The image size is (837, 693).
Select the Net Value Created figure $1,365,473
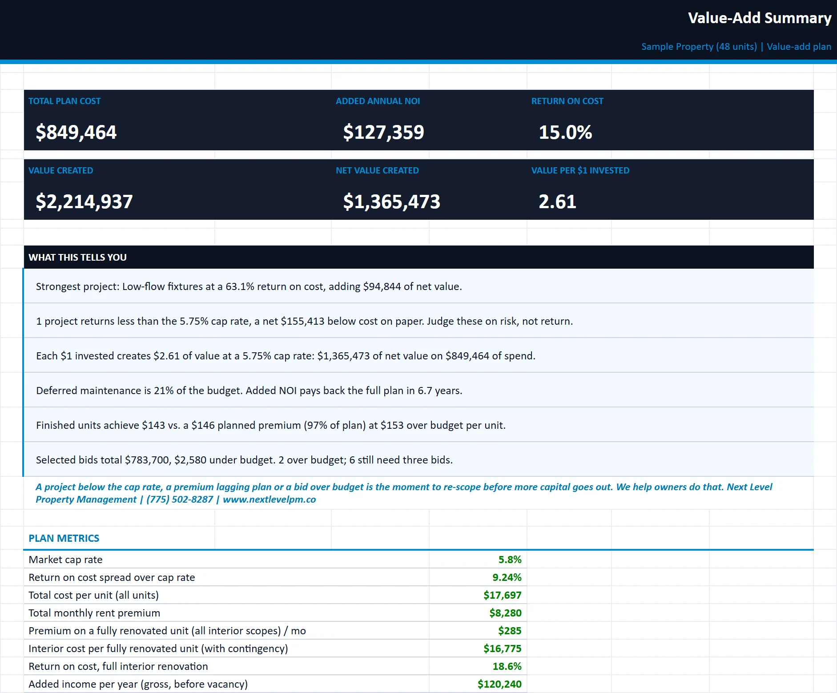pos(391,201)
